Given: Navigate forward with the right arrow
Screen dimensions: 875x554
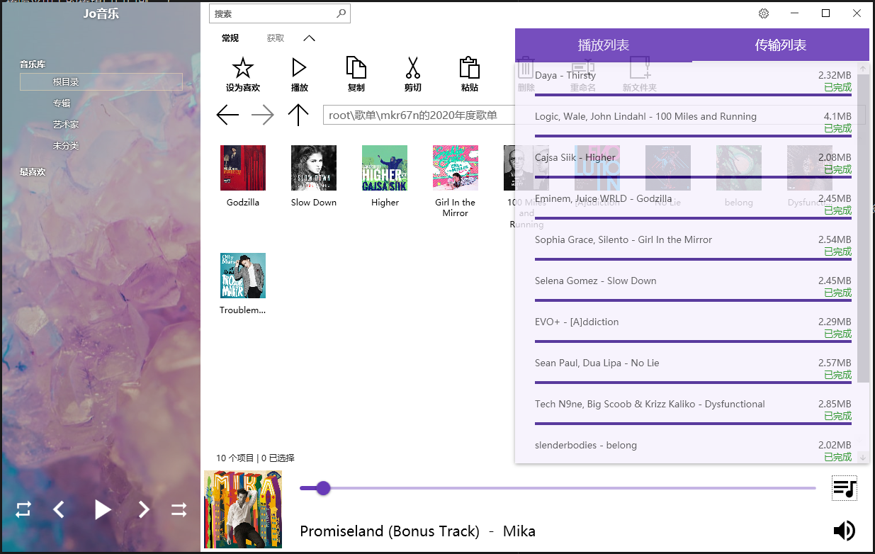Looking at the screenshot, I should coord(263,115).
